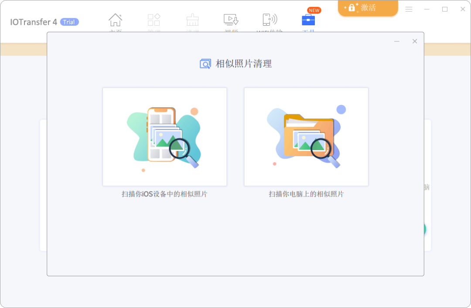Screen dimensions: 471x308
Task: Open the hamburger menu in the title bar
Action: pos(409,9)
